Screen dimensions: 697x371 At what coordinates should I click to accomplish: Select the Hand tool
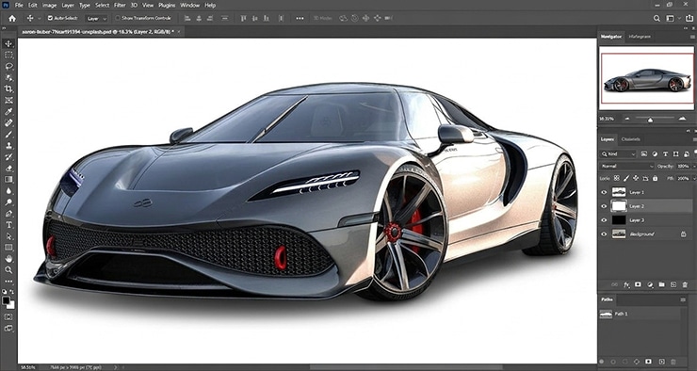point(8,259)
